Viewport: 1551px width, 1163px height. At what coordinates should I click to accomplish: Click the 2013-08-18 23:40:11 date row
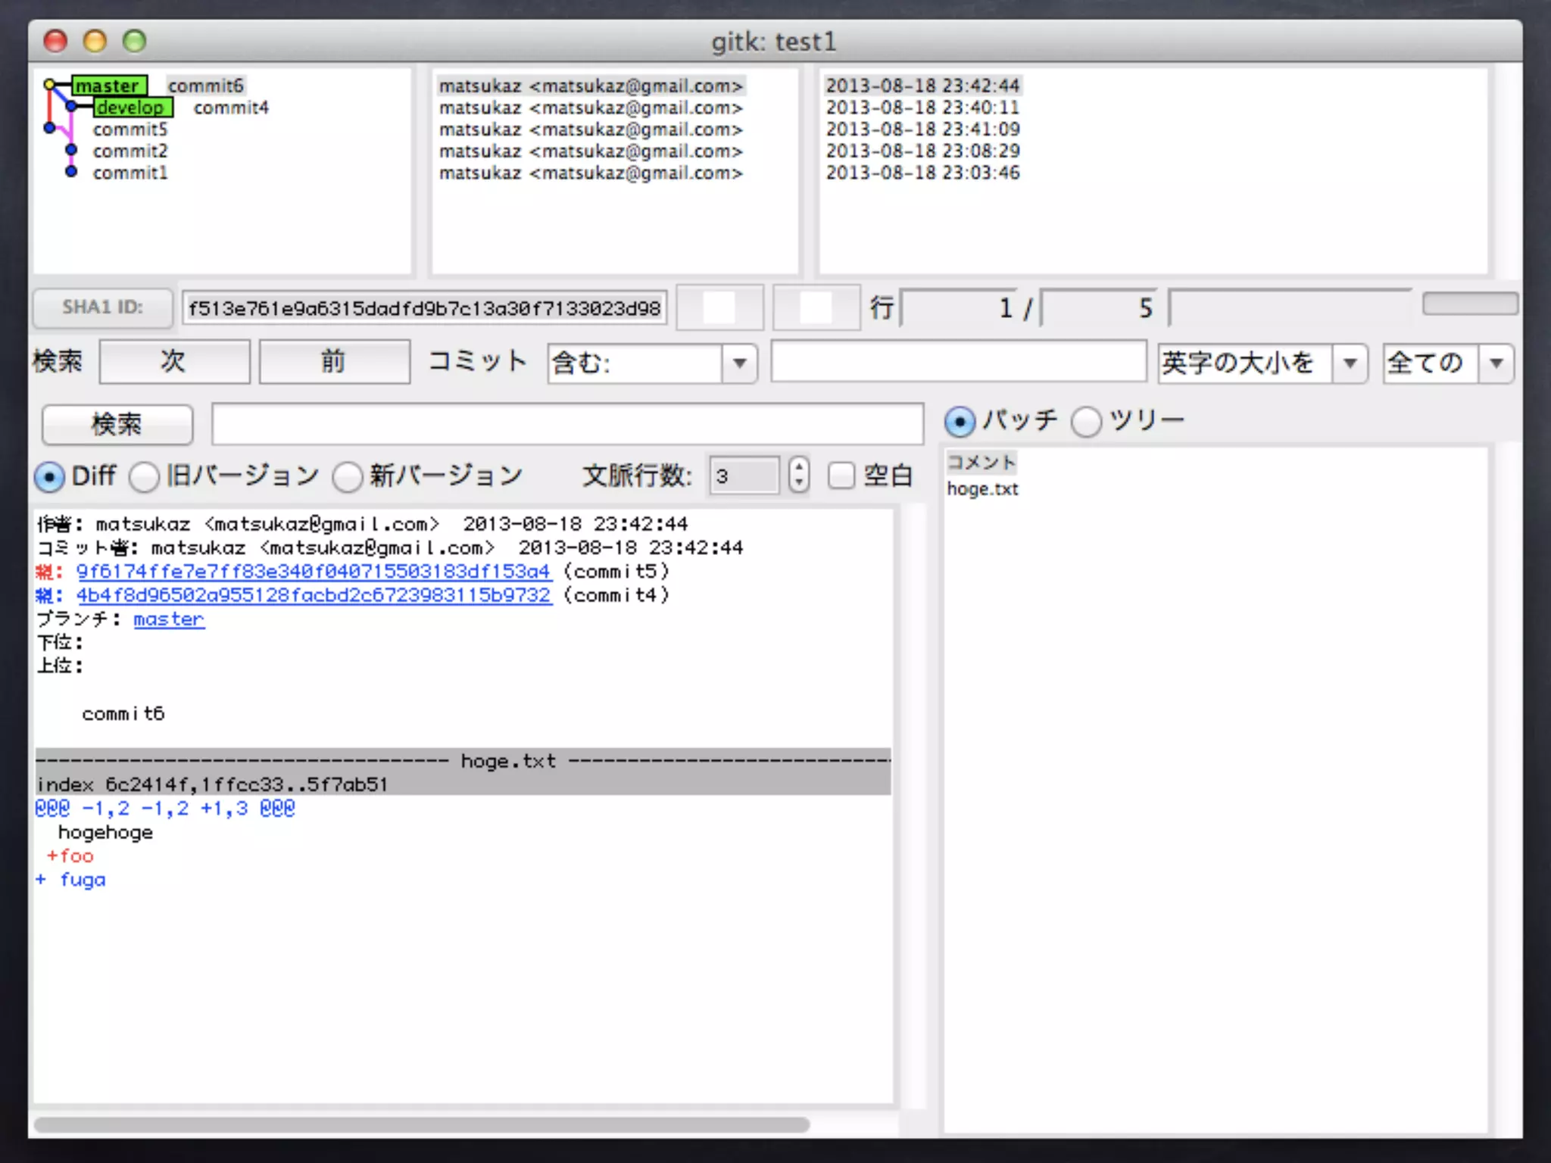[x=922, y=108]
